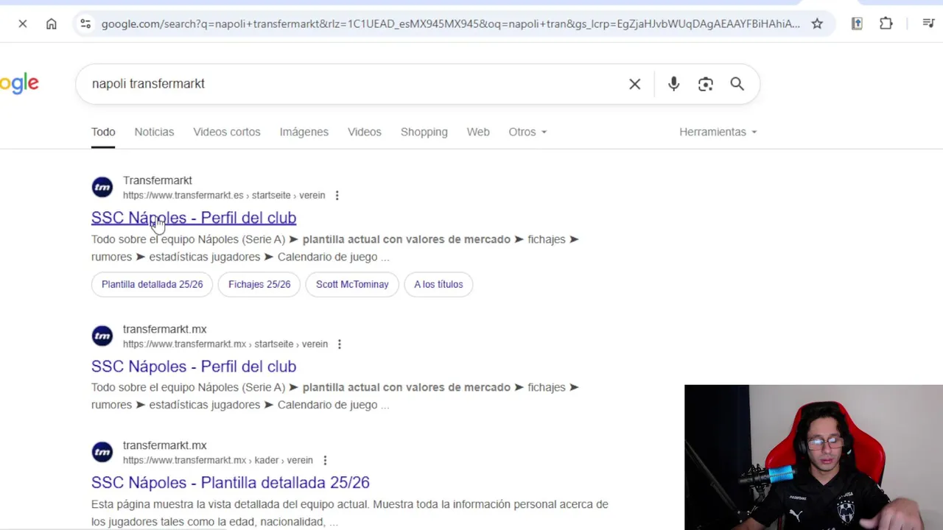Open more options for transfermarkt.mx startseite result

(339, 344)
